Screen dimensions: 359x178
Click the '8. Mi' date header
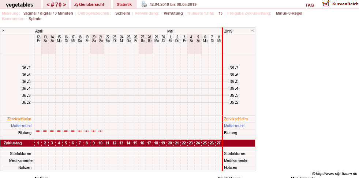219,39
